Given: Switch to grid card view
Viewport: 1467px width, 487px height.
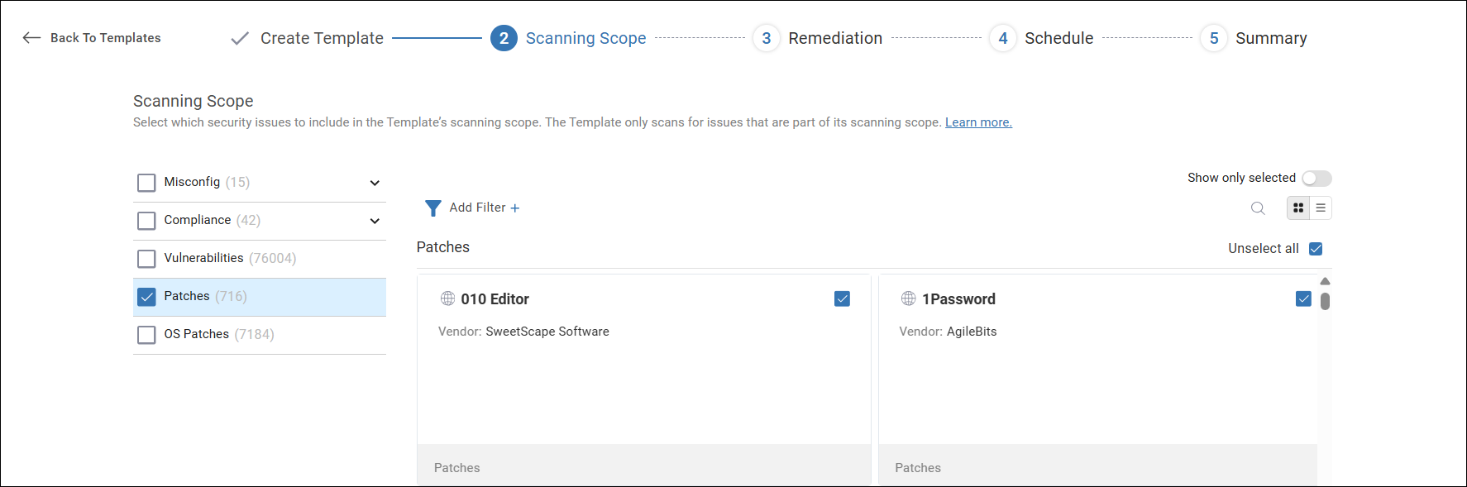Looking at the screenshot, I should coord(1298,208).
